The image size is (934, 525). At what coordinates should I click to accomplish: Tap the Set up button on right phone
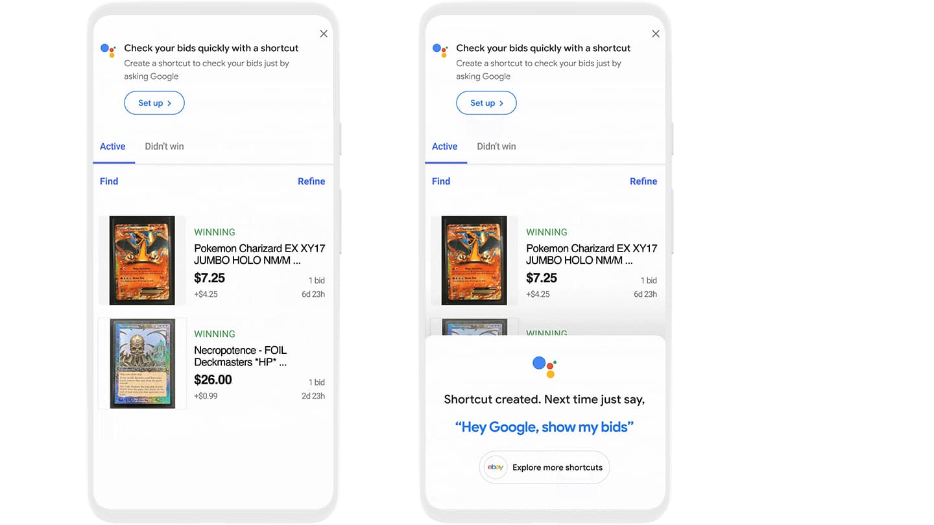click(486, 103)
